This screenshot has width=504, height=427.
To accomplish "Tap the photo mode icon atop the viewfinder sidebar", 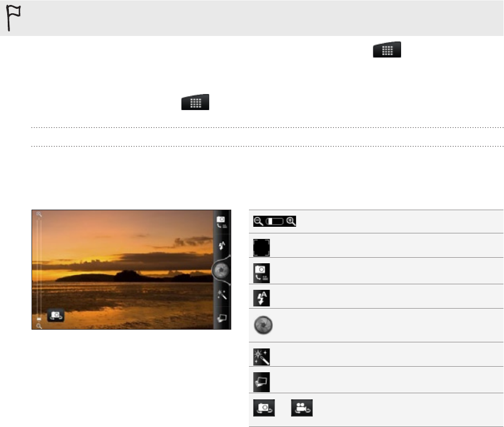I will [222, 222].
